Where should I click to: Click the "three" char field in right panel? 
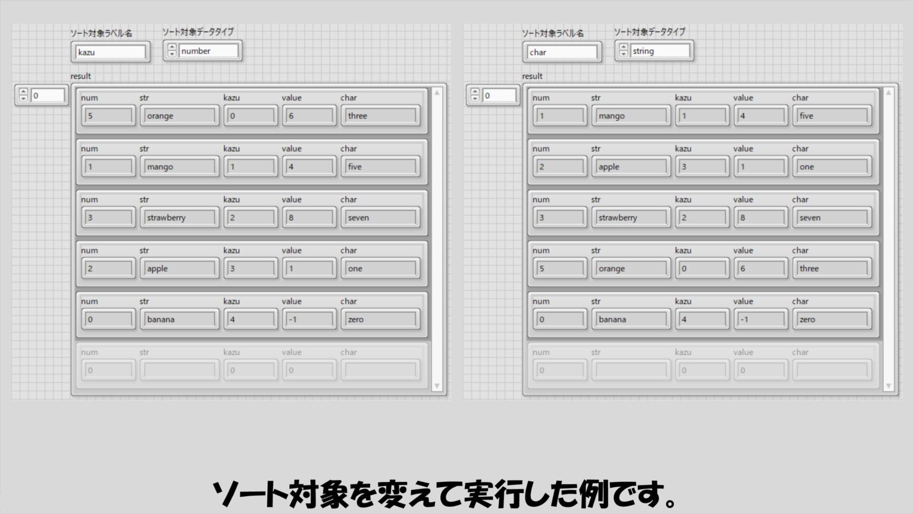[x=832, y=268]
